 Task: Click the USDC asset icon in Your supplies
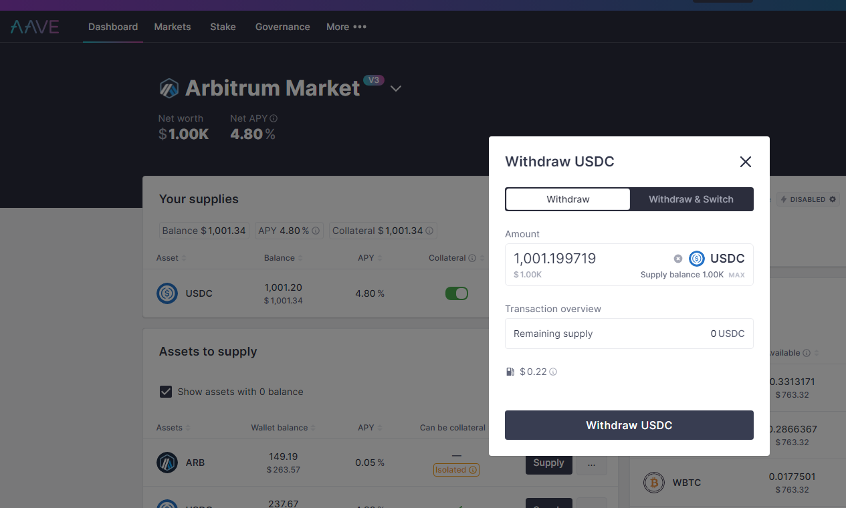coord(167,293)
